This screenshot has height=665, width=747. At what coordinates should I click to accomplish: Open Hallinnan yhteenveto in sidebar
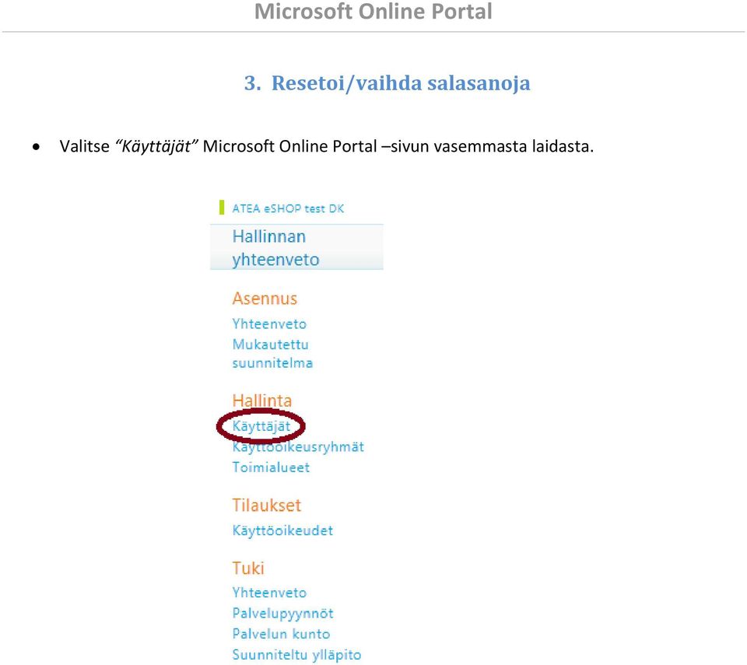(x=275, y=247)
